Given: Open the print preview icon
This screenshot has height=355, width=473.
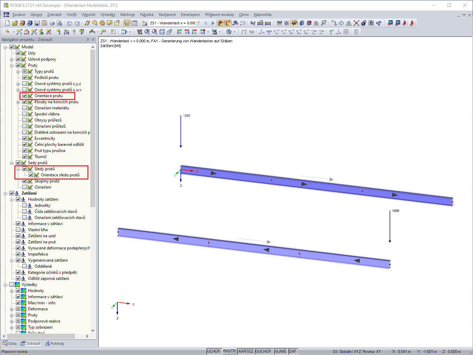Looking at the screenshot, I should (x=59, y=23).
